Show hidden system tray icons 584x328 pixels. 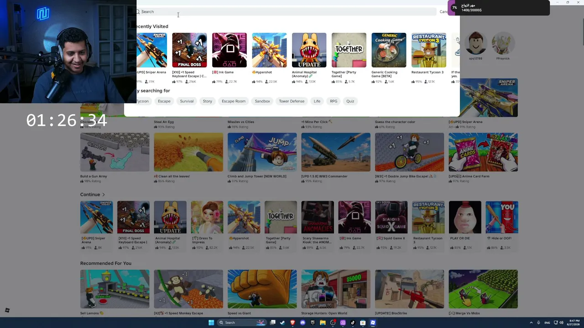pyautogui.click(x=531, y=323)
